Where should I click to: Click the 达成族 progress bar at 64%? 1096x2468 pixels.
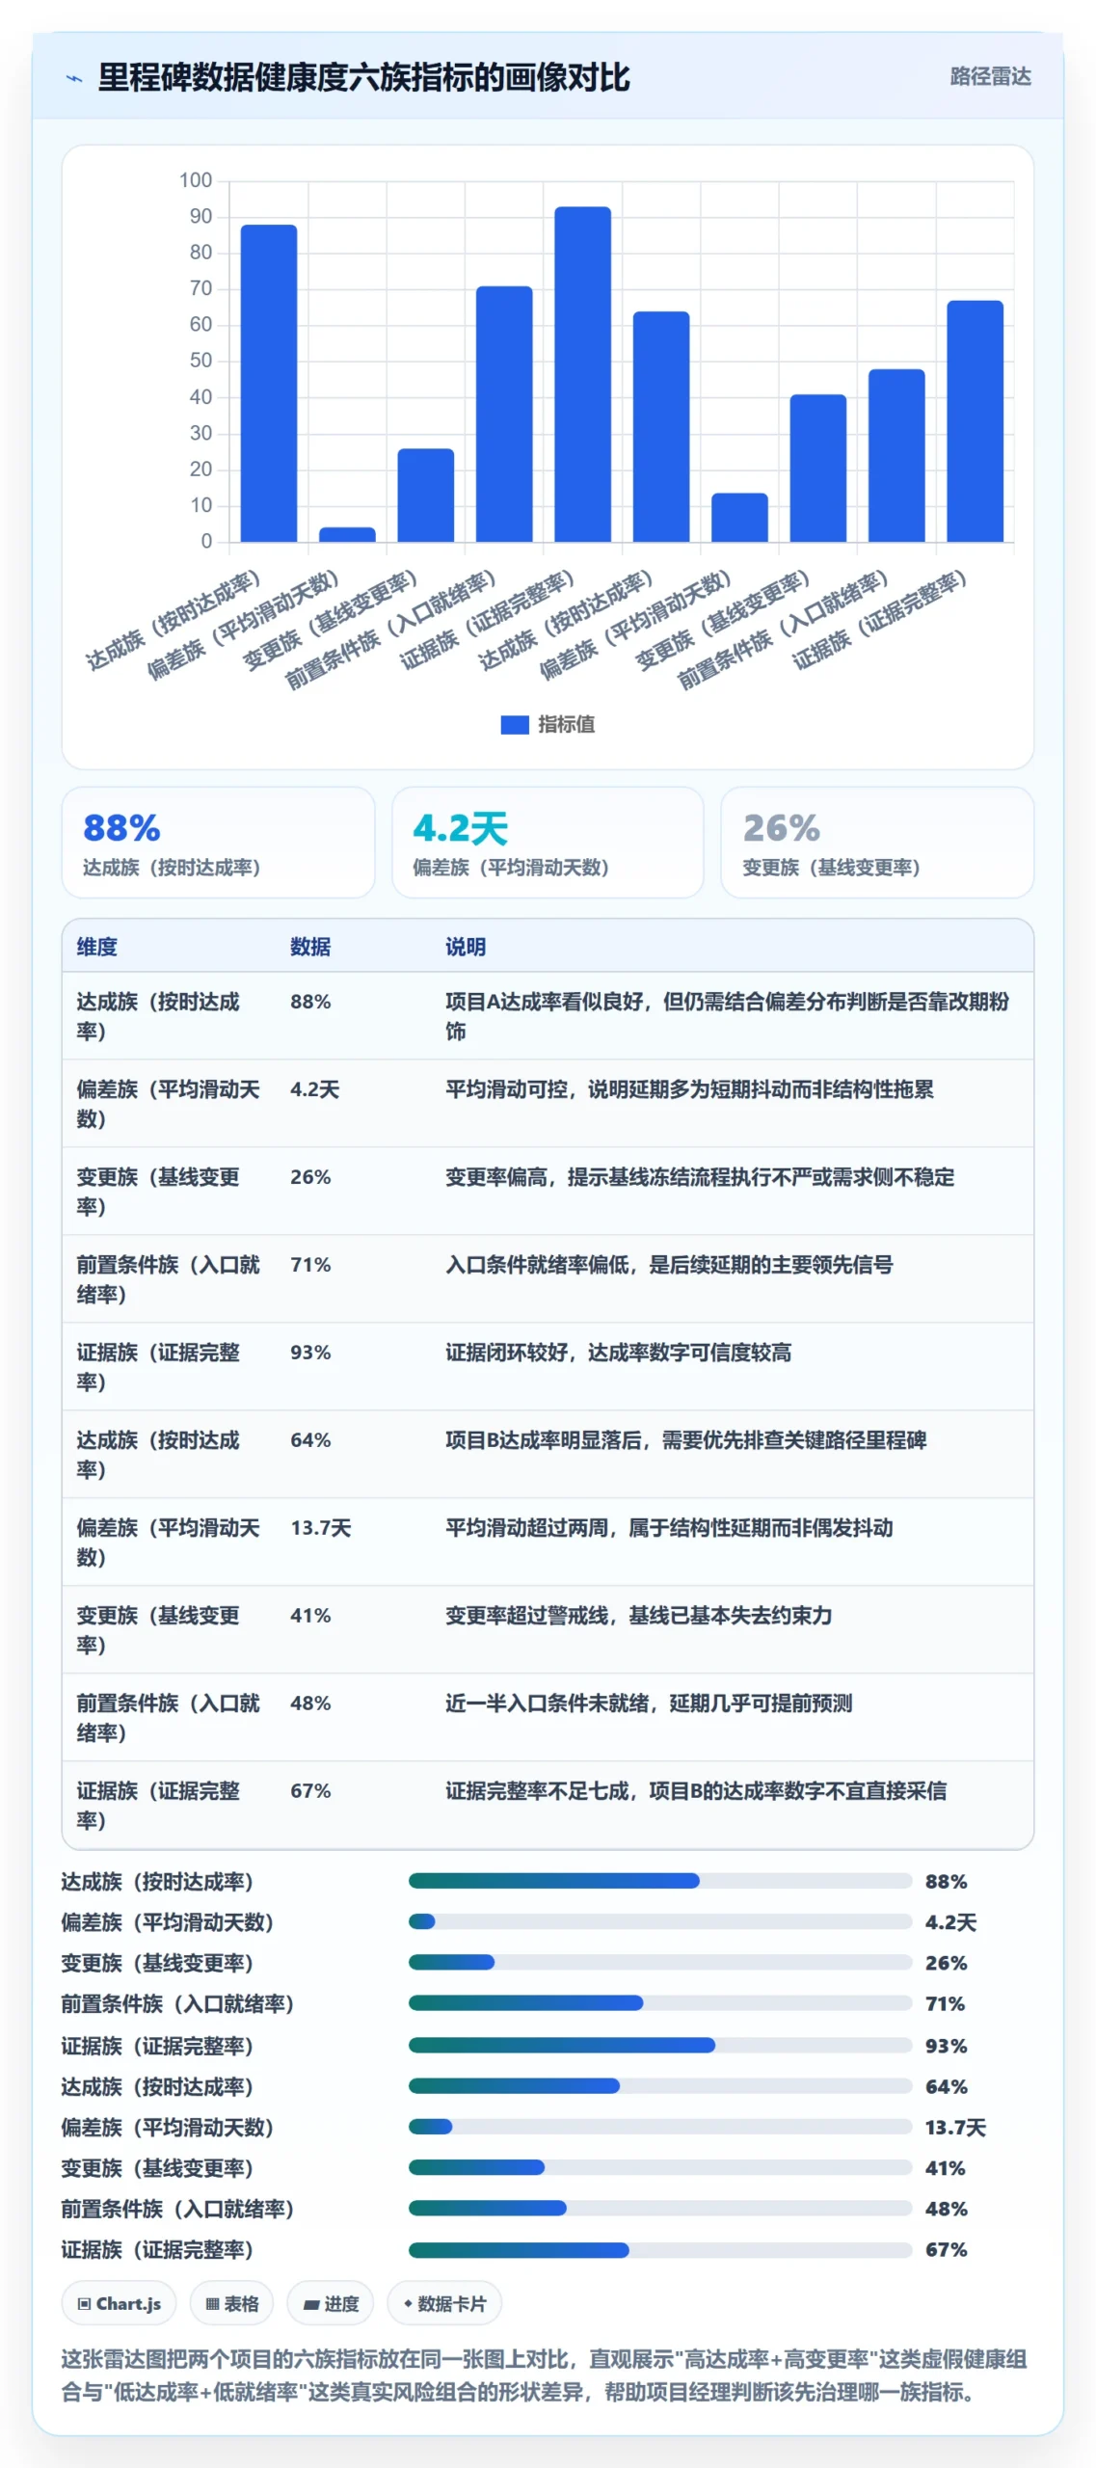(x=660, y=2086)
